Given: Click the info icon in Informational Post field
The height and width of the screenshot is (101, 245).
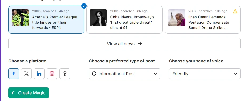Looking at the screenshot, I should [x=94, y=74].
